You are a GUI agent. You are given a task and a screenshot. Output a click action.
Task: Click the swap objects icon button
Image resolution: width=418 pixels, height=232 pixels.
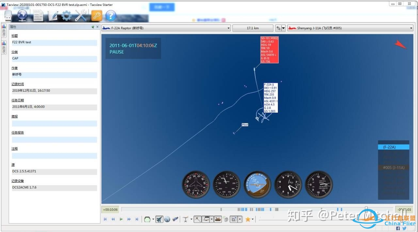tap(278, 28)
